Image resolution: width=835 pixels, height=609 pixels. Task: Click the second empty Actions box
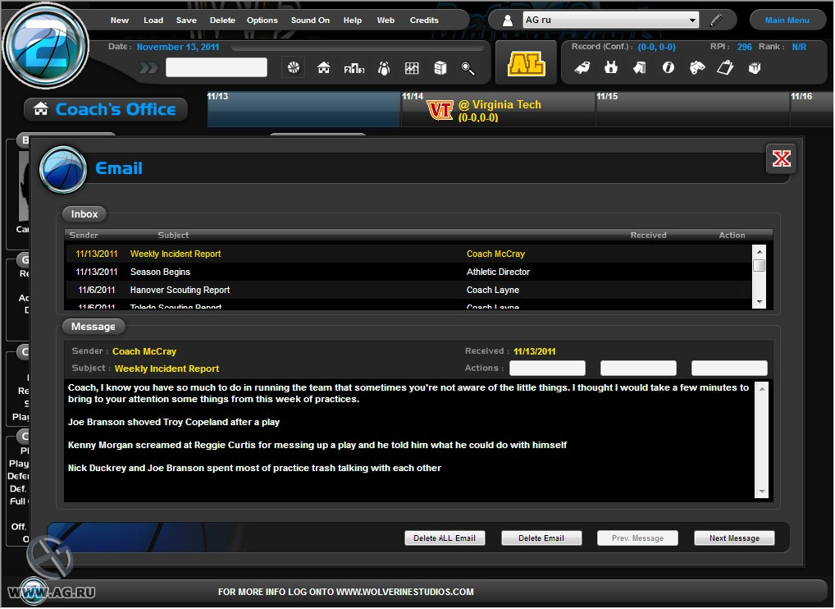[x=638, y=369]
